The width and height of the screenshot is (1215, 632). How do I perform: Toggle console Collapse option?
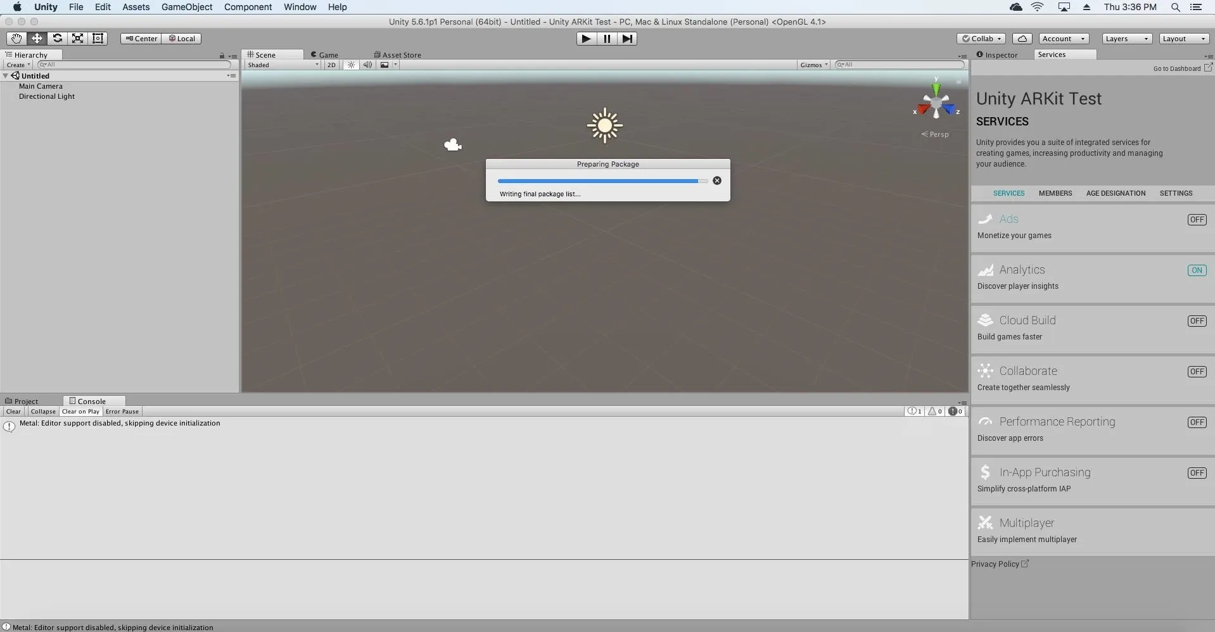click(x=43, y=412)
